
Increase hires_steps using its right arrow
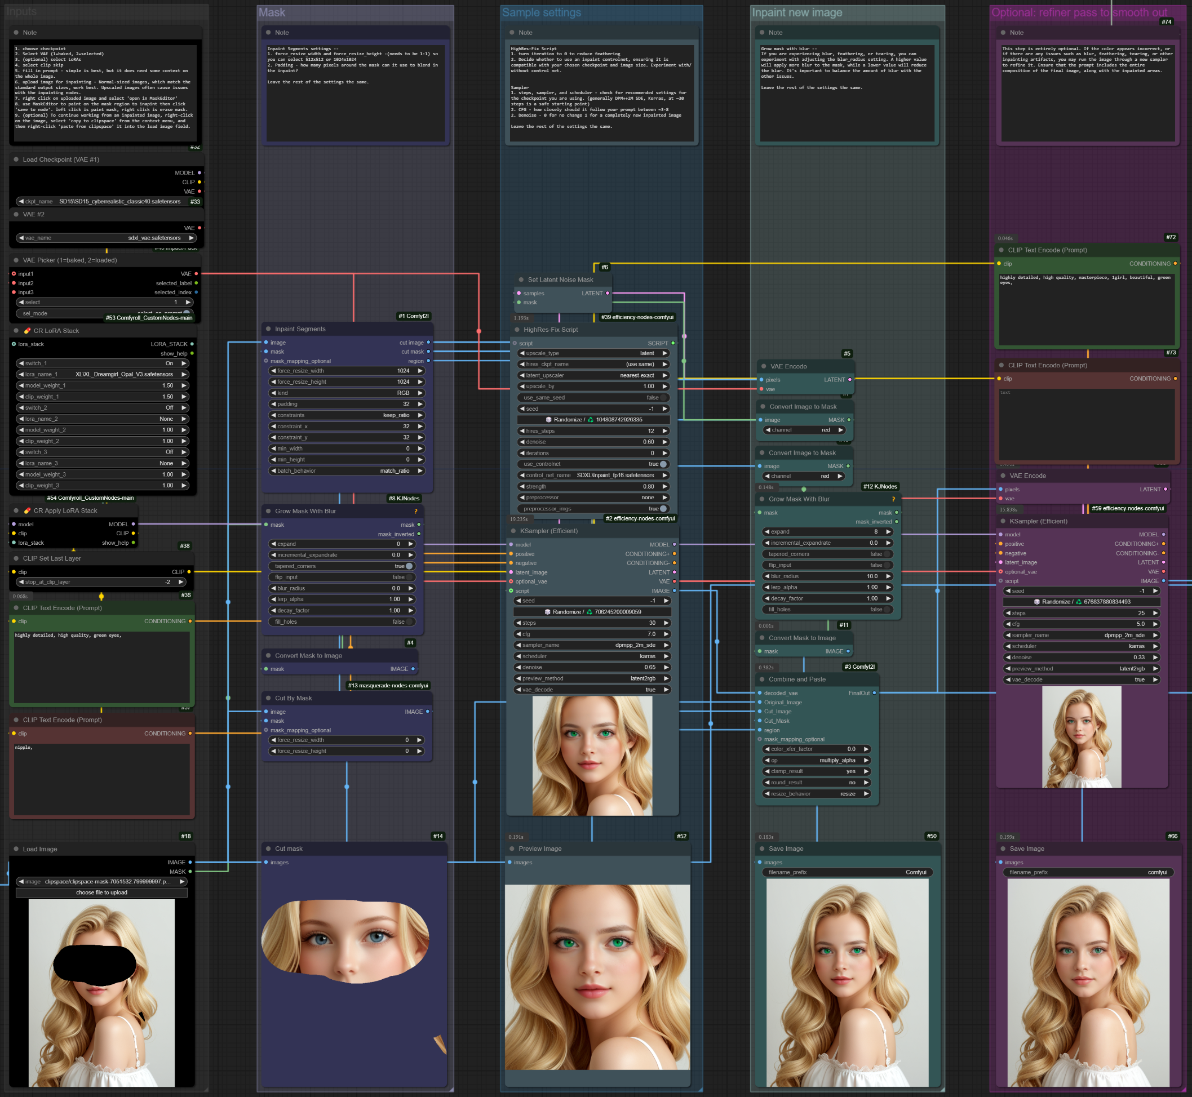(x=665, y=431)
